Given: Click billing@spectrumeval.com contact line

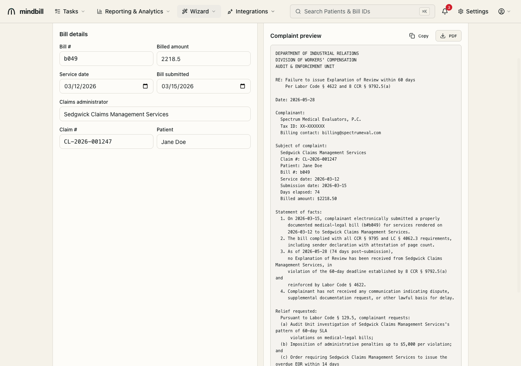Looking at the screenshot, I should point(331,133).
